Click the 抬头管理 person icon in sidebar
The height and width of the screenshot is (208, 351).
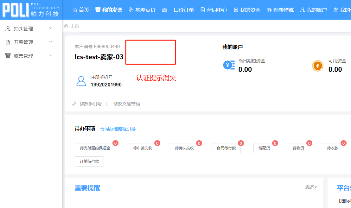[8, 28]
